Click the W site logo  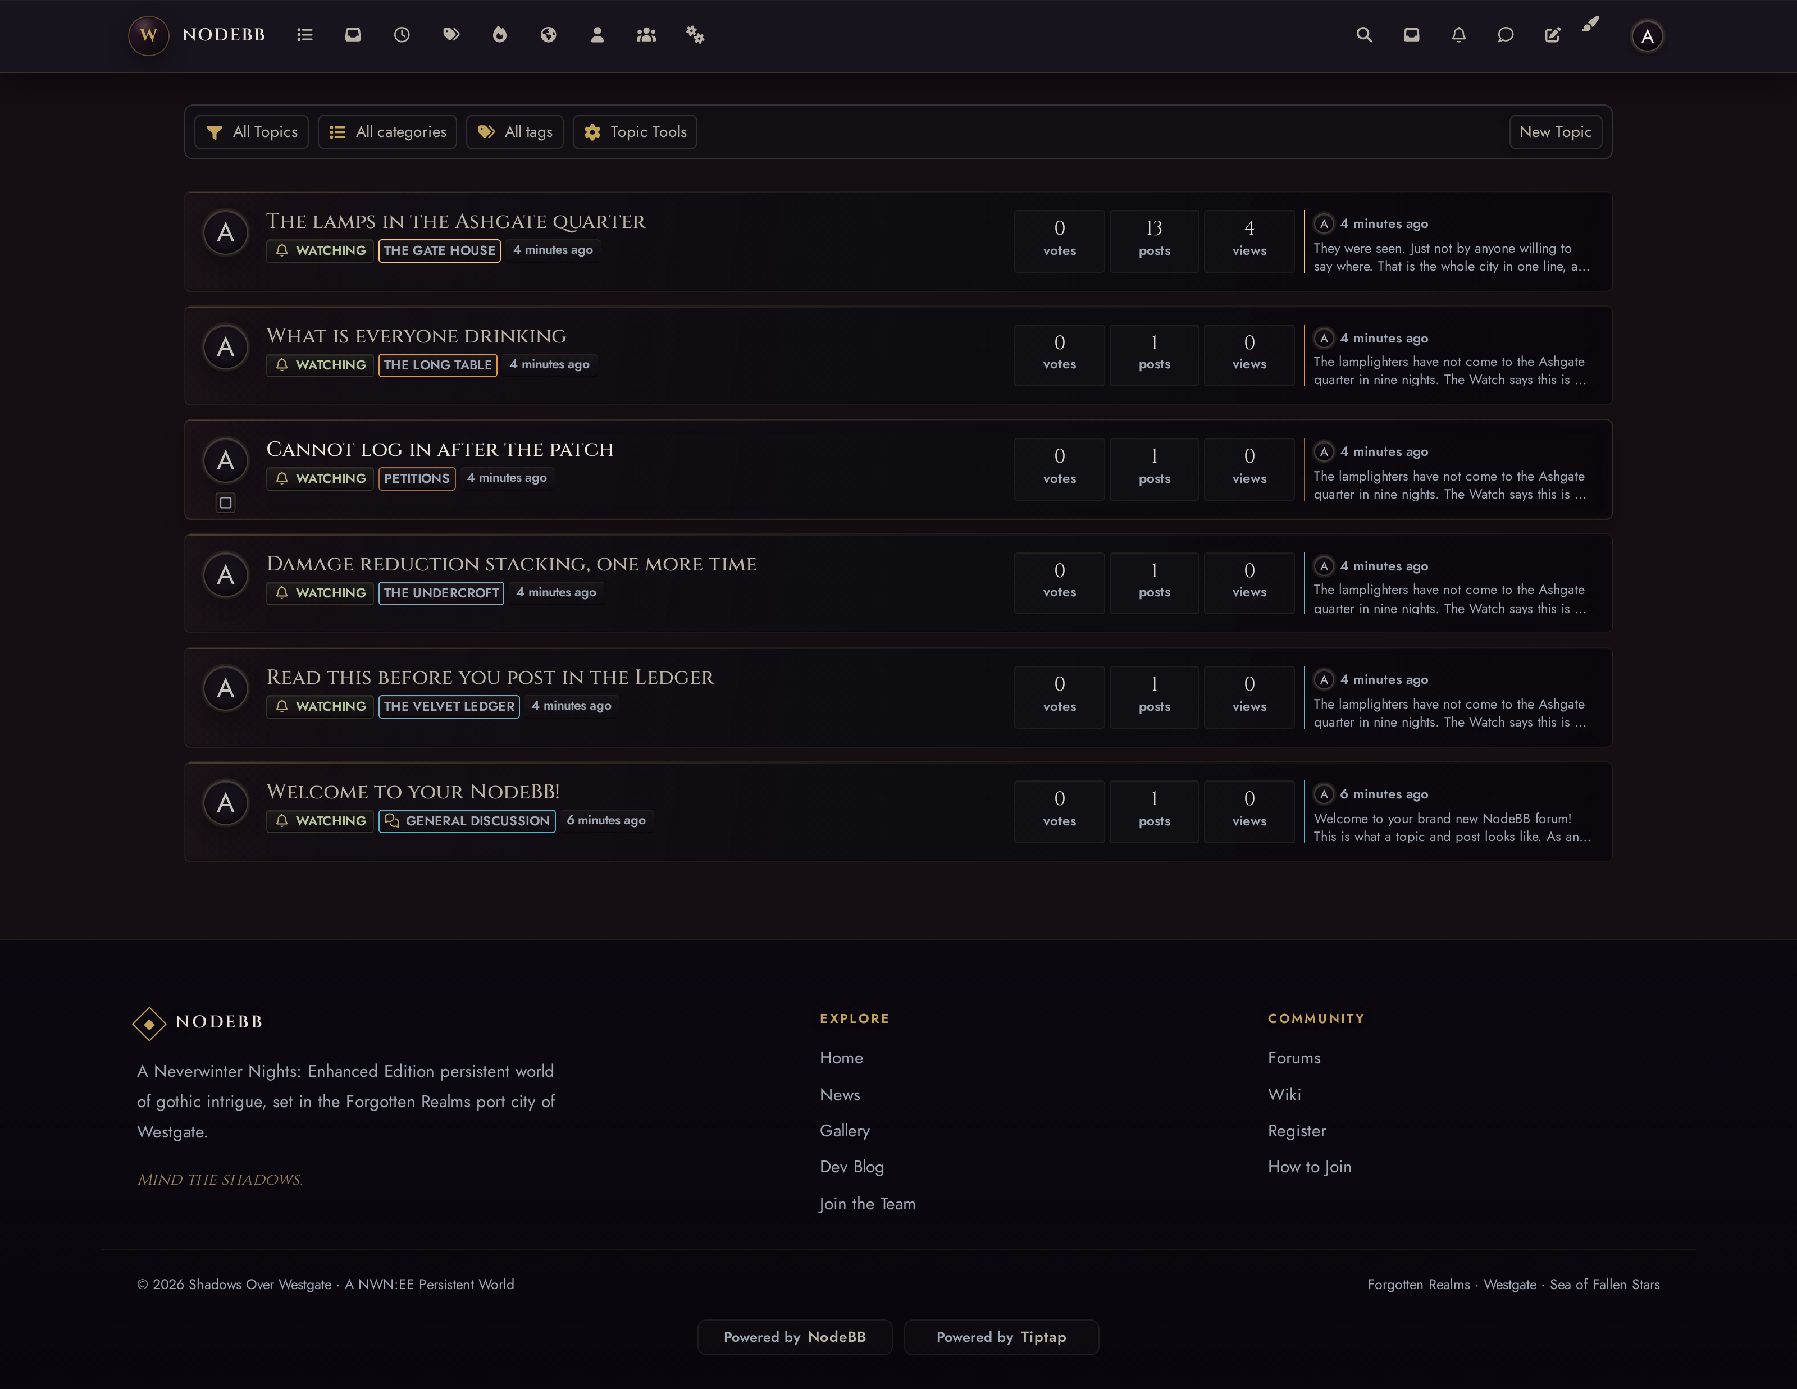click(148, 35)
